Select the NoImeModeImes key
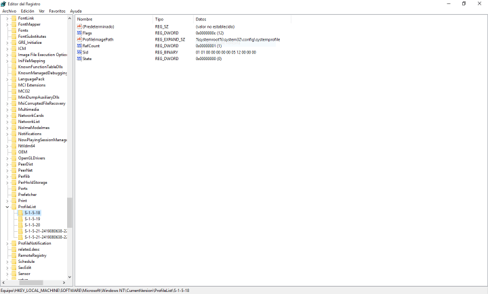 (34, 128)
